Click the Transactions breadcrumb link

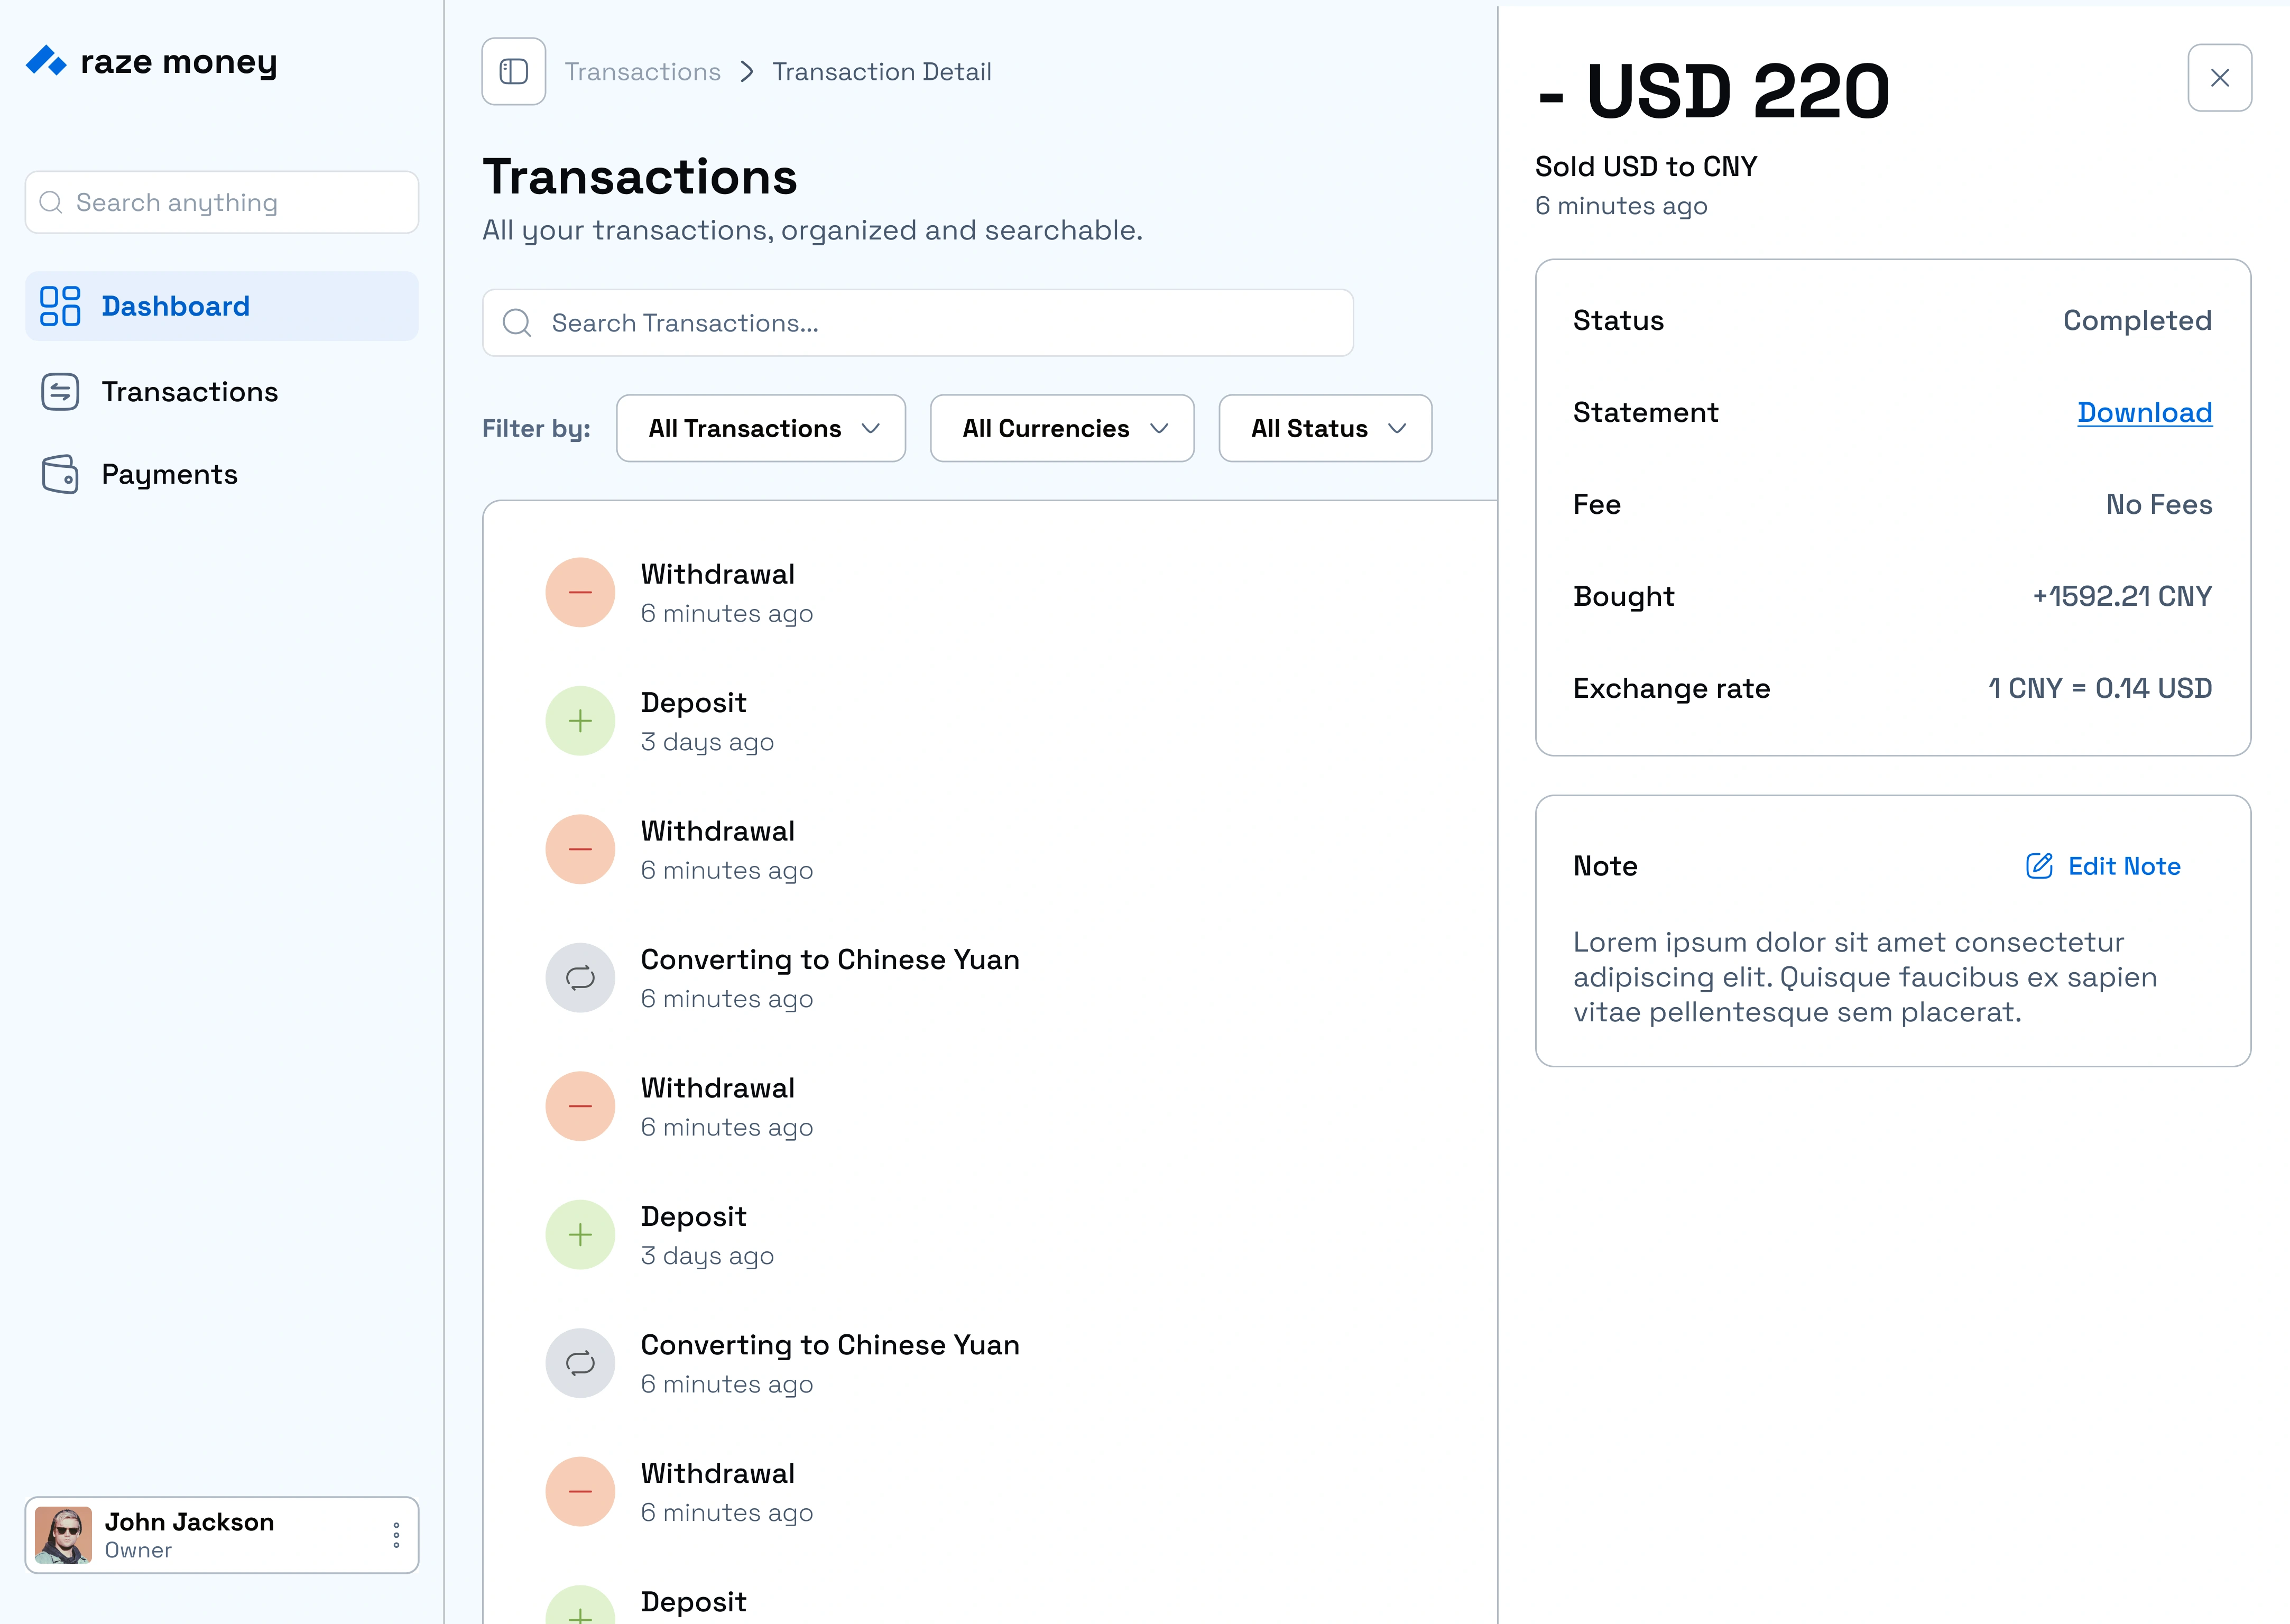pos(642,72)
